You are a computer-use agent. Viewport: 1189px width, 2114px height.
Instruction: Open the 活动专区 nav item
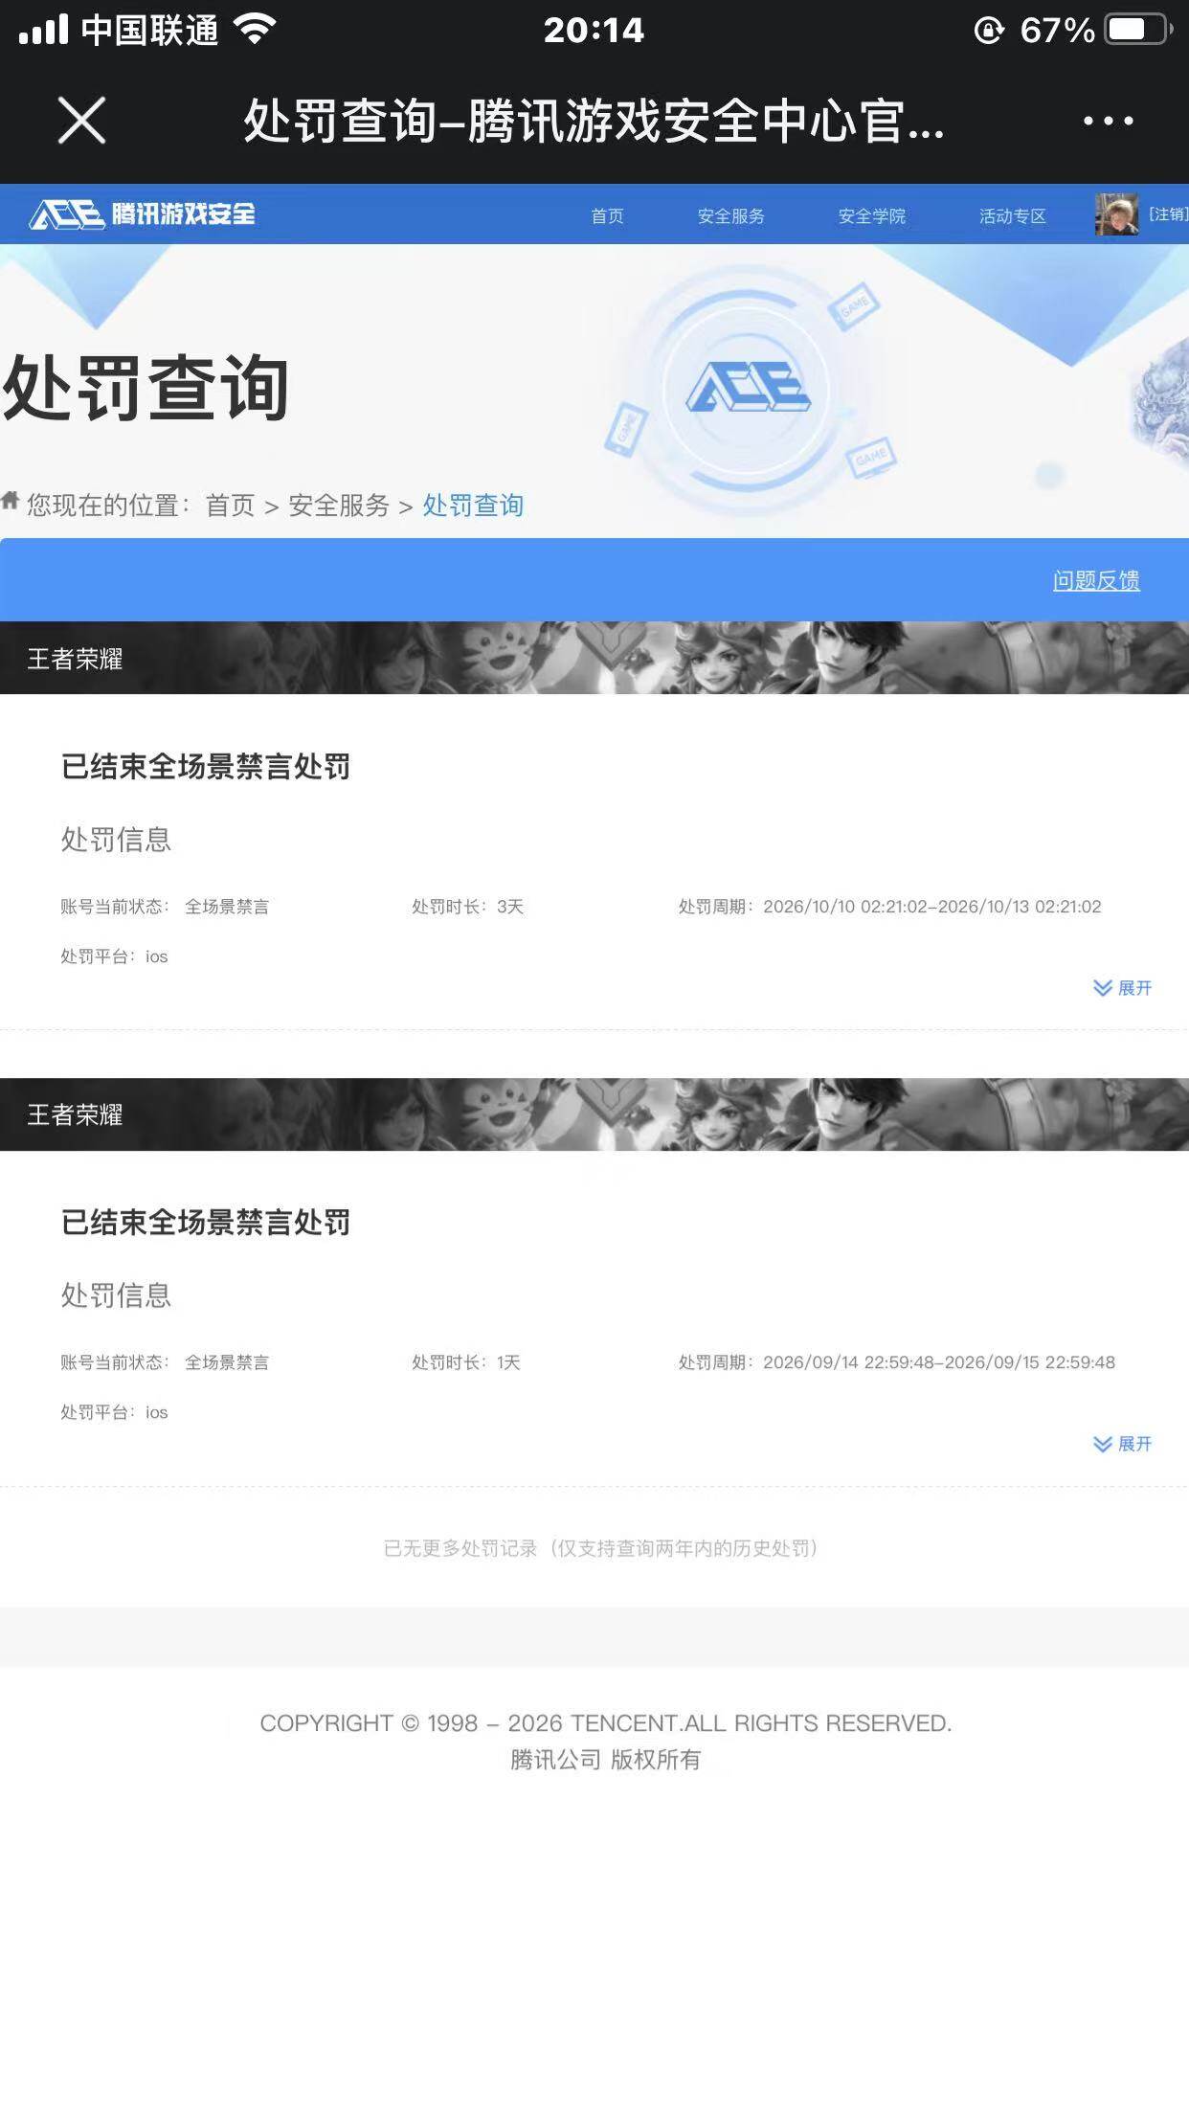pyautogui.click(x=1012, y=216)
